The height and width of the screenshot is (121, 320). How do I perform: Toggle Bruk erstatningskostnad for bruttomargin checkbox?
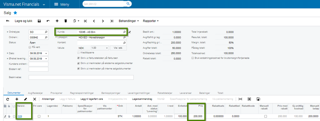tap(193, 58)
